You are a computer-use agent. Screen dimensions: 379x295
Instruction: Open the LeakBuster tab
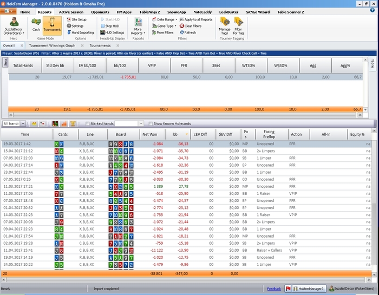click(x=228, y=12)
